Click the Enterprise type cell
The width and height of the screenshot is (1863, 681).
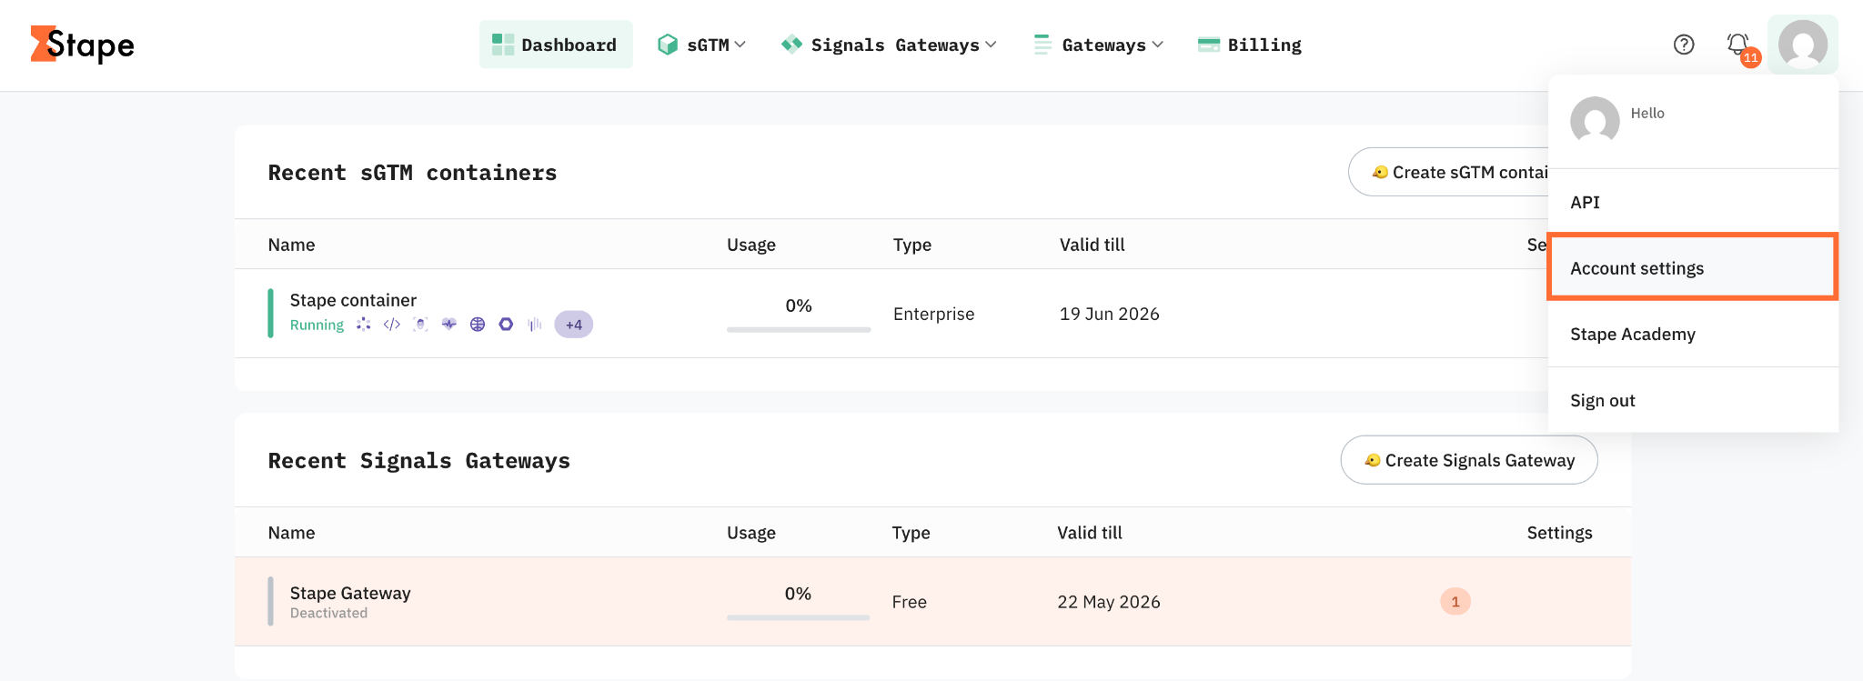[x=933, y=314]
